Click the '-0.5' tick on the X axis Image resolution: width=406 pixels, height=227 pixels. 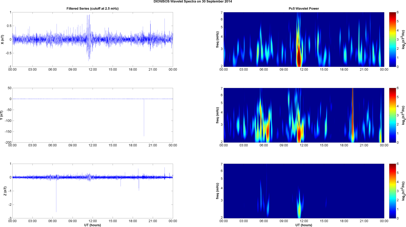tap(9, 53)
